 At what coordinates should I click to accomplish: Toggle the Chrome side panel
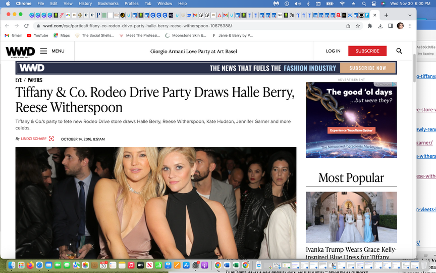pyautogui.click(x=390, y=26)
